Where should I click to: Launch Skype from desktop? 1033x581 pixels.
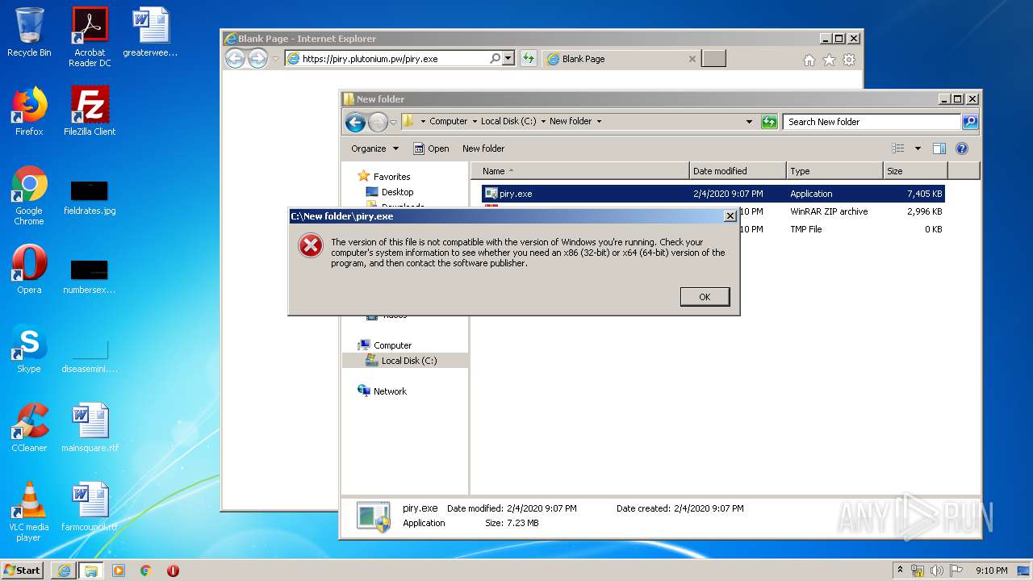[x=29, y=349]
